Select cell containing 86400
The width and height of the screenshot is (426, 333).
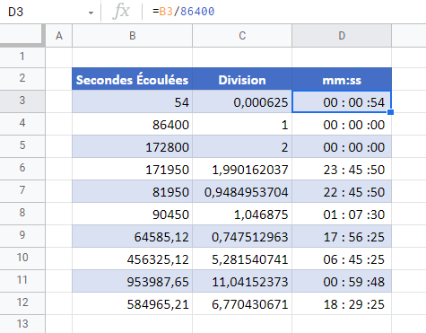tap(132, 124)
